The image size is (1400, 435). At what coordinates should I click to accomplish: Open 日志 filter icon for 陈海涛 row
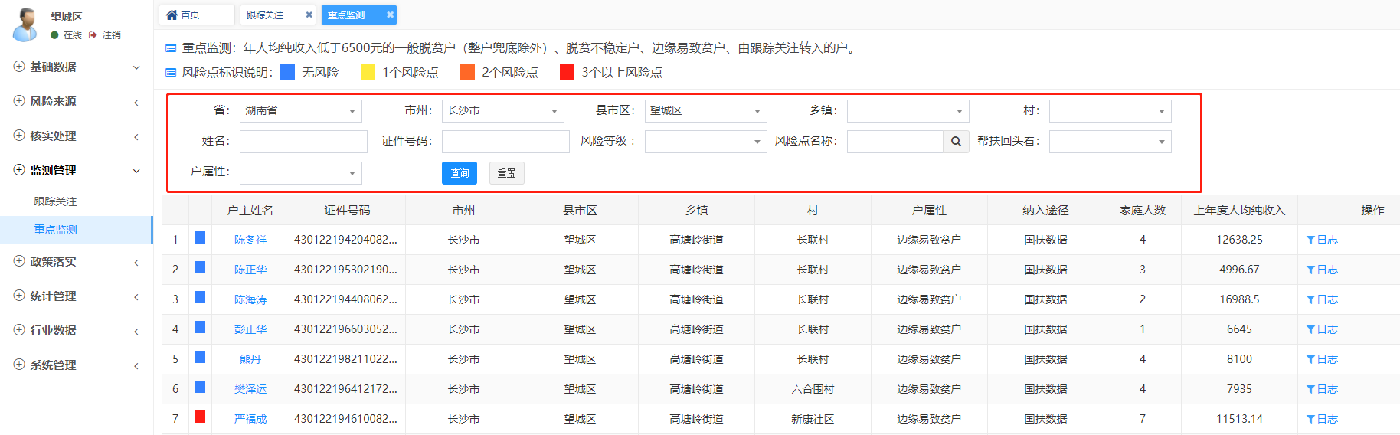click(1310, 300)
